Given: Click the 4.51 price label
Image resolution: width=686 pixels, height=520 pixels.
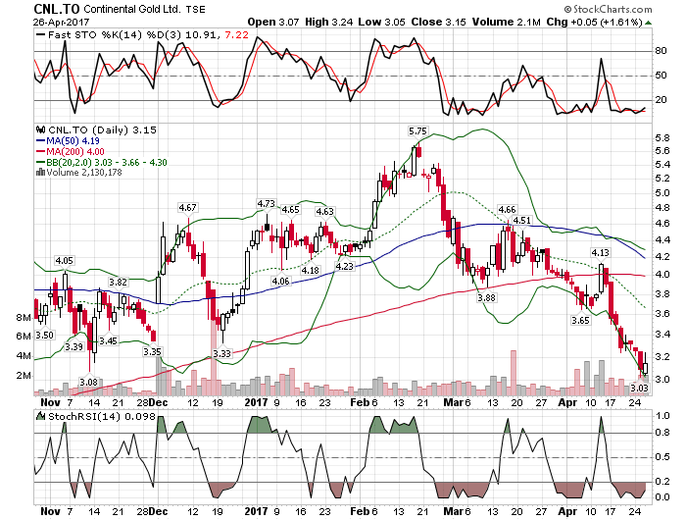Looking at the screenshot, I should coord(521,220).
